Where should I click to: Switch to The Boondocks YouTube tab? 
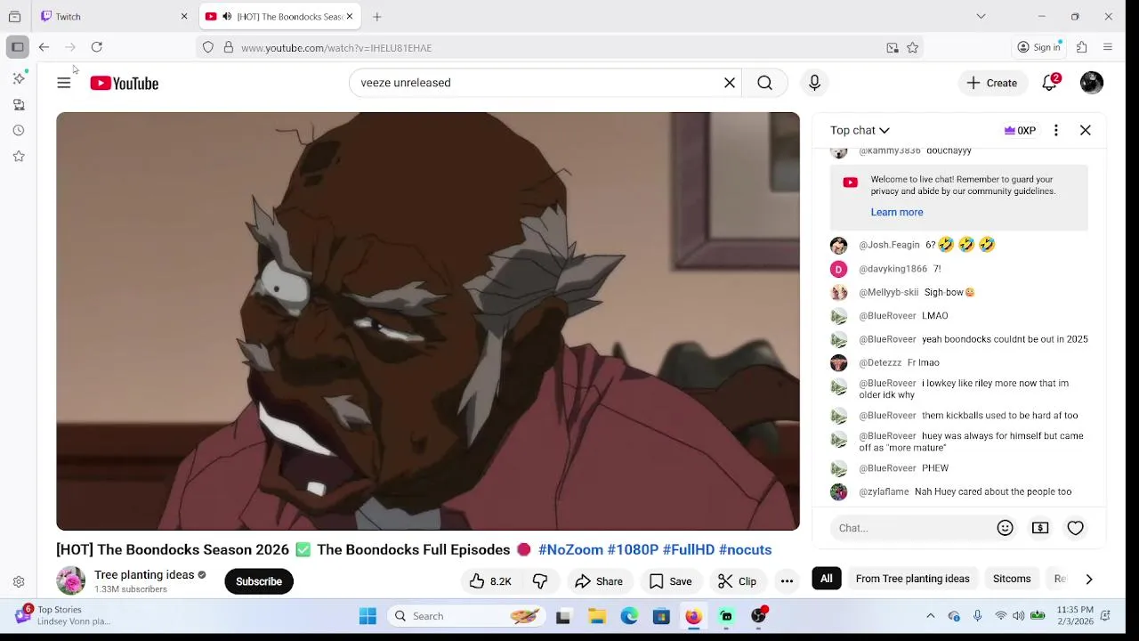point(279,16)
